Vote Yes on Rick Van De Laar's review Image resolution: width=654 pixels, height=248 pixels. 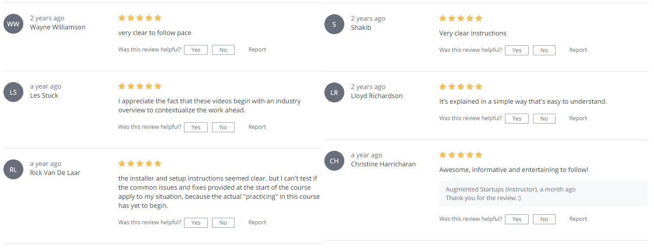coord(196,223)
